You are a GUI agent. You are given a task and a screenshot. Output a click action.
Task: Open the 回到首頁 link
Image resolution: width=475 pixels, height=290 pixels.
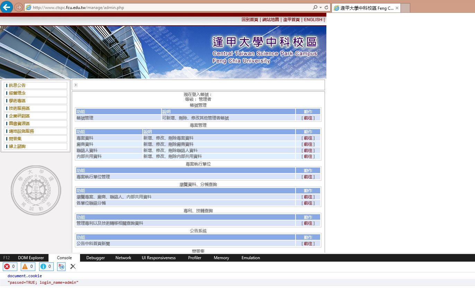point(250,20)
